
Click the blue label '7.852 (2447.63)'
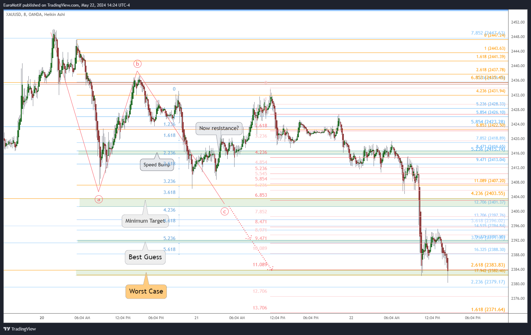pyautogui.click(x=488, y=33)
